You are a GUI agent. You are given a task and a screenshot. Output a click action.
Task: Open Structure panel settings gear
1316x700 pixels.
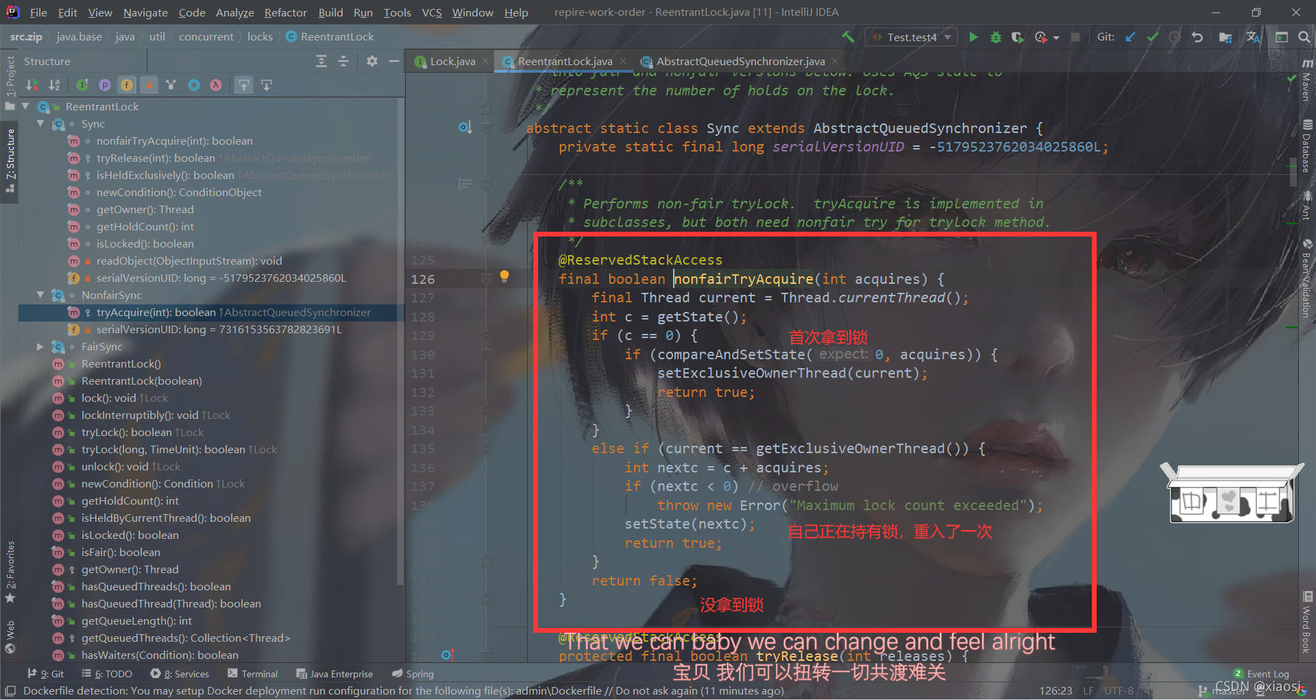(x=372, y=62)
